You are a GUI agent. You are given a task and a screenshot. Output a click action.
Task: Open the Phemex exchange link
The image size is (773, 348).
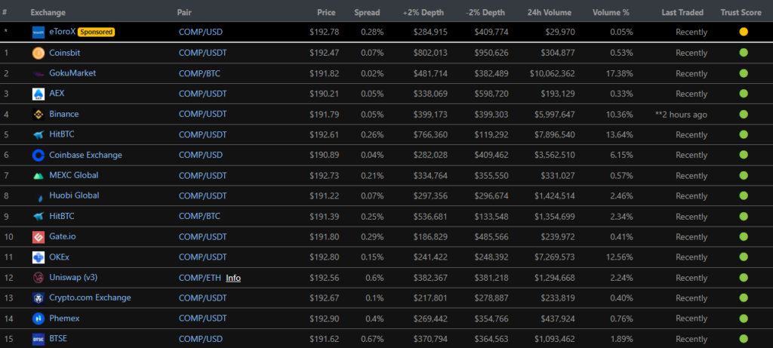tap(64, 319)
